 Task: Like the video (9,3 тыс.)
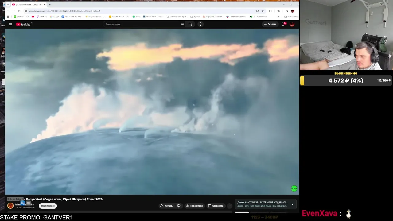(167, 206)
